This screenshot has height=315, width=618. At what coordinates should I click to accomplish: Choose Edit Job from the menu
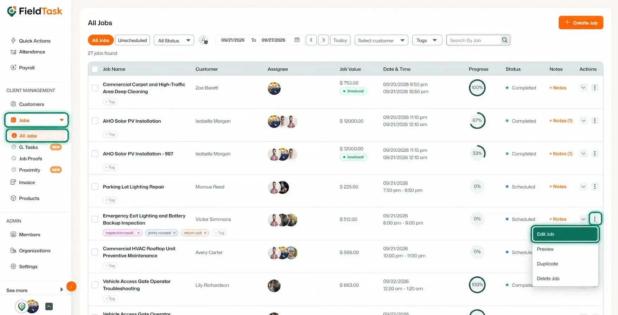coord(565,234)
